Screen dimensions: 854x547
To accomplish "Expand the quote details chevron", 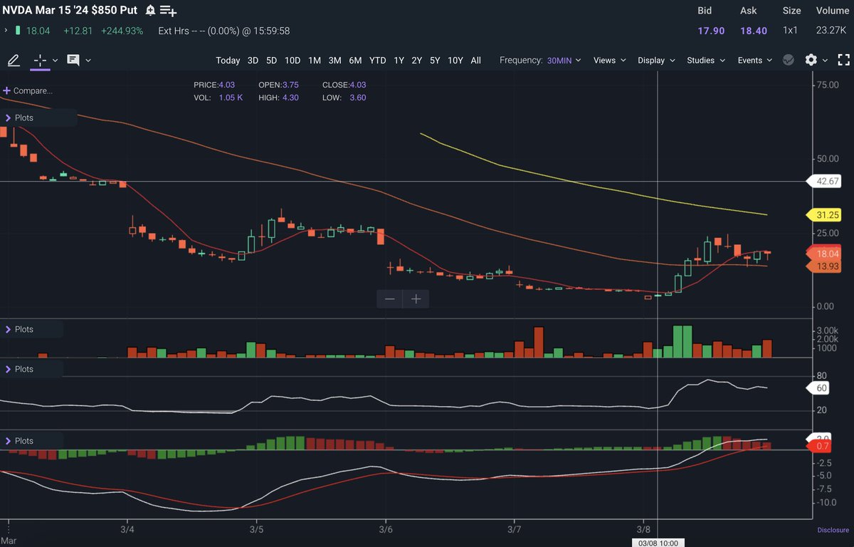I will pyautogui.click(x=6, y=31).
